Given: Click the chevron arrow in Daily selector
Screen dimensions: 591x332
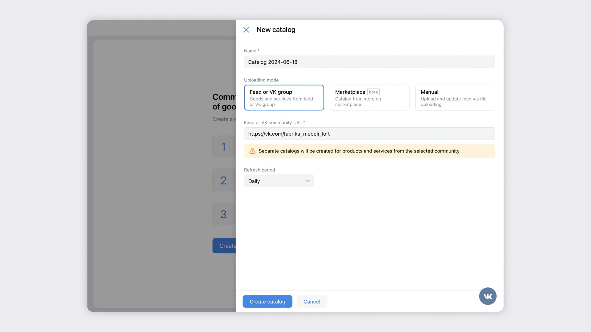Looking at the screenshot, I should [x=307, y=181].
